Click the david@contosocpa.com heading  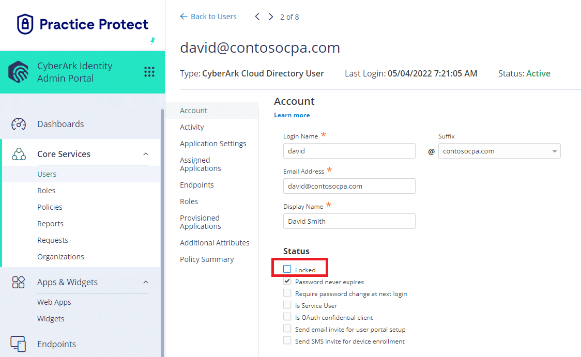pyautogui.click(x=260, y=48)
